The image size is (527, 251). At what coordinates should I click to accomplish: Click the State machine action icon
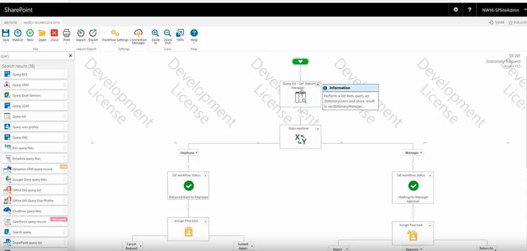click(x=300, y=139)
